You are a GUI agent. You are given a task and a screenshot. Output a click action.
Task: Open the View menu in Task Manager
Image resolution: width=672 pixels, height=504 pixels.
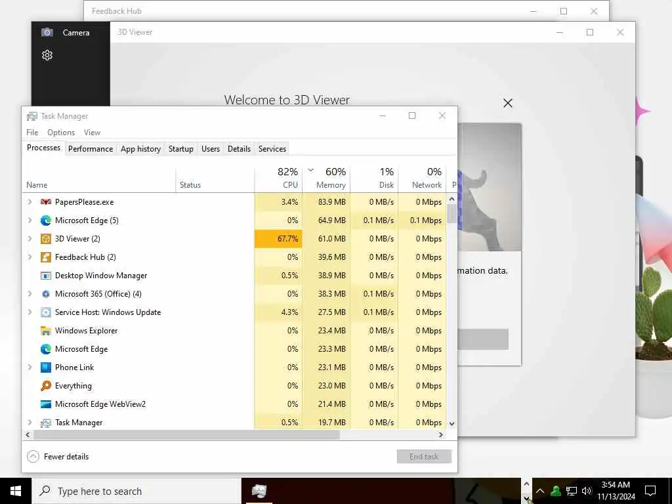pyautogui.click(x=92, y=133)
